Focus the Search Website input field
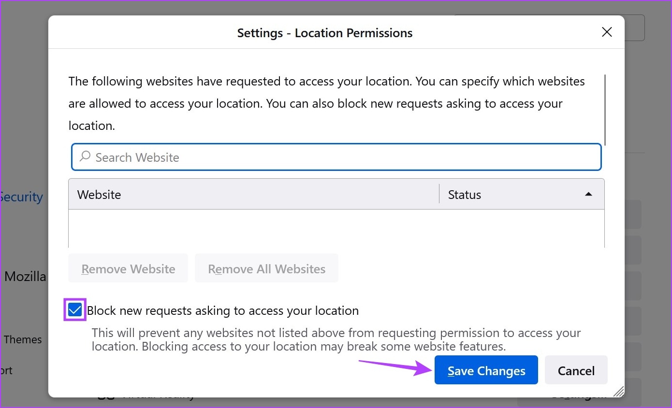Viewport: 672px width, 408px height. coord(290,157)
